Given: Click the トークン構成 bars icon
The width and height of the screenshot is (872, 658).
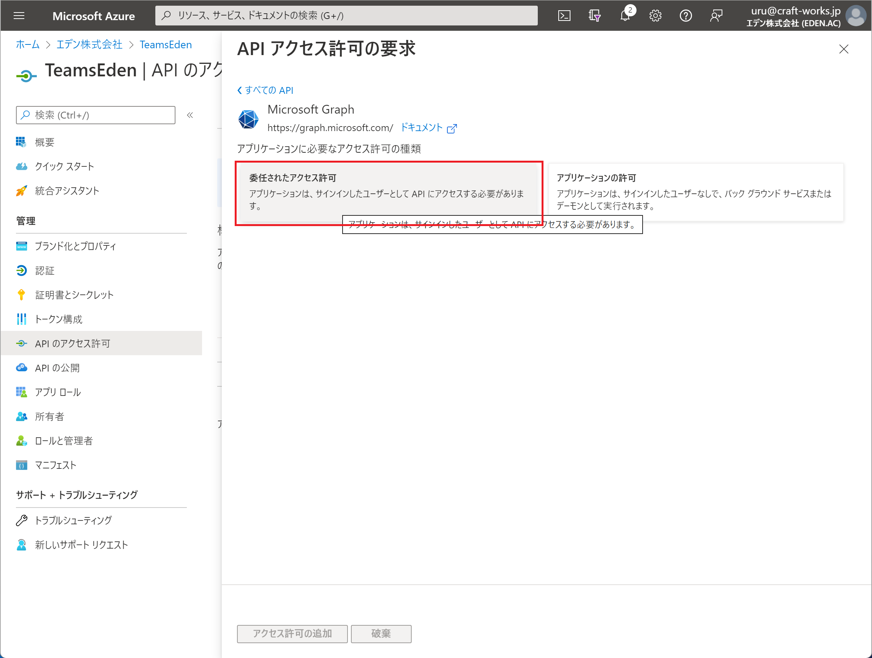Looking at the screenshot, I should tap(21, 320).
